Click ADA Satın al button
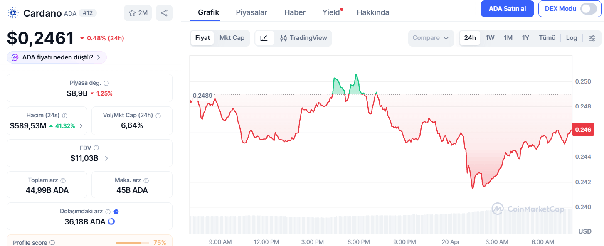Screen dimensions: 604x246 (507, 9)
